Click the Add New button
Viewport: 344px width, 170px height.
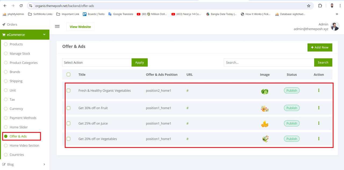pyautogui.click(x=320, y=47)
